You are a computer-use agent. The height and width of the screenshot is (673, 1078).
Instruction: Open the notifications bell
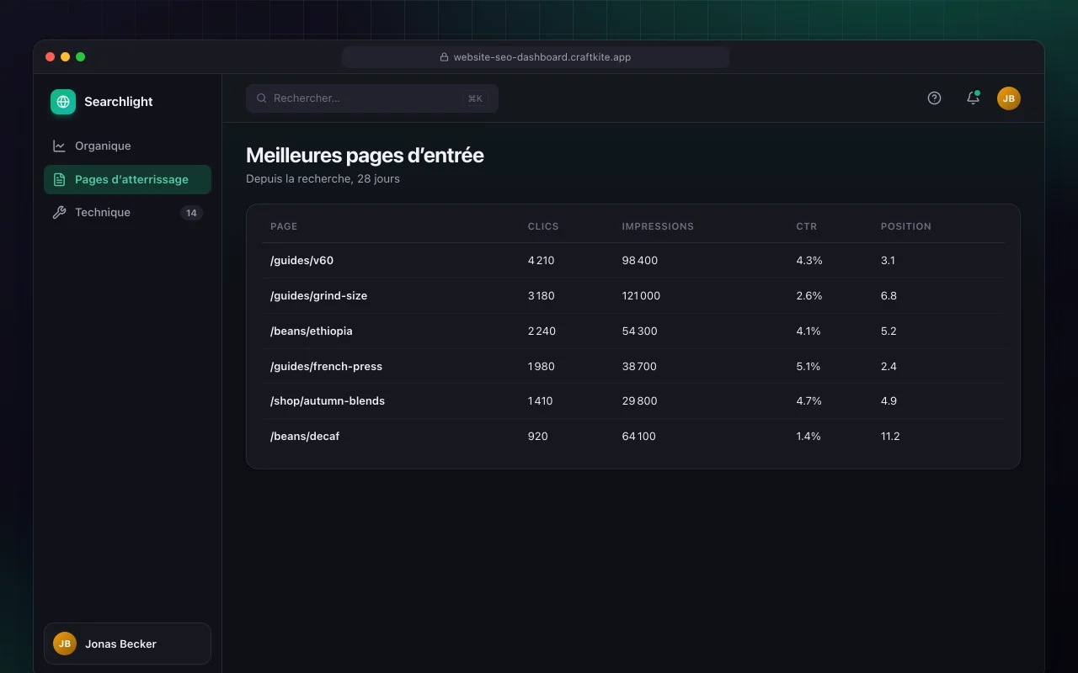973,98
